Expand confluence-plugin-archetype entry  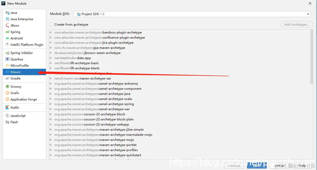(x=51, y=38)
